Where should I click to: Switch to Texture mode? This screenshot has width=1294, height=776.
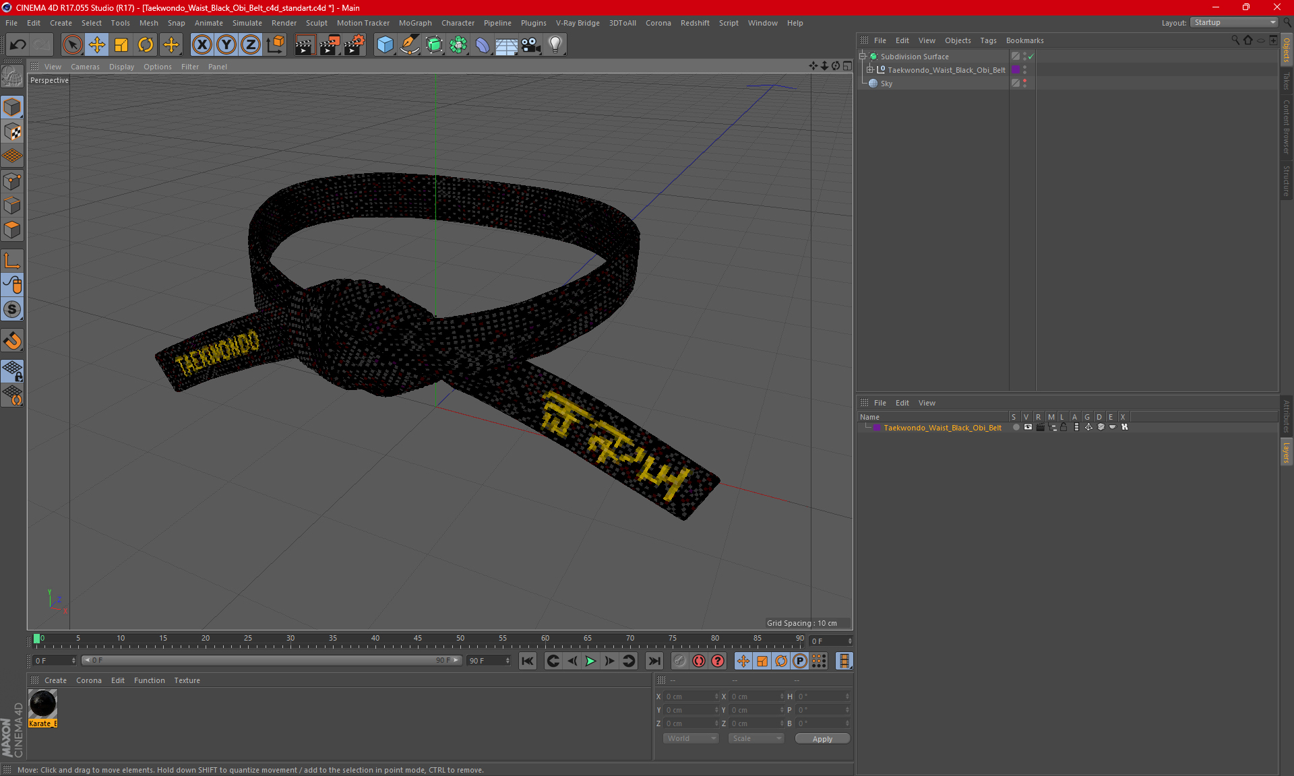[13, 132]
